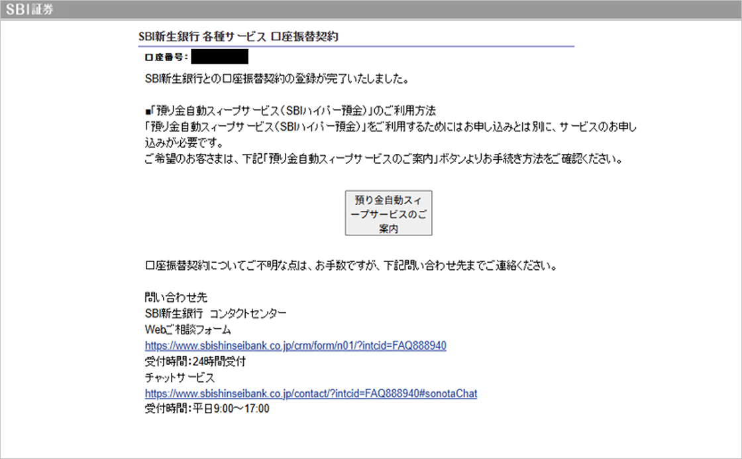The width and height of the screenshot is (742, 459).
Task: Click the ■ご利用方法 section heading
Action: [290, 109]
